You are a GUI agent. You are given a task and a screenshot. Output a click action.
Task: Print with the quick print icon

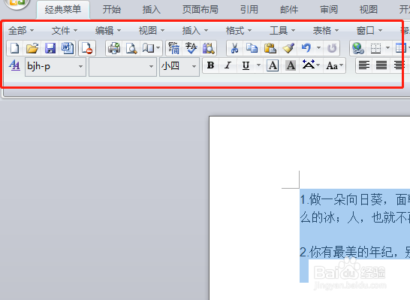(114, 48)
